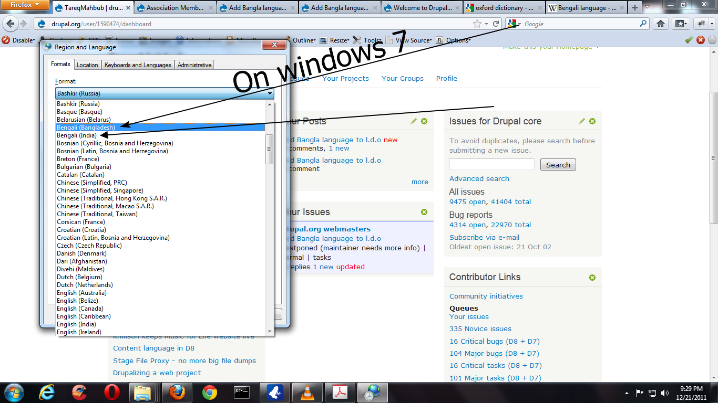Click the Format list scrollbar thumb
The width and height of the screenshot is (718, 403).
click(x=270, y=149)
